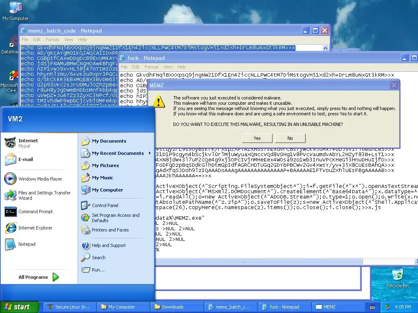The height and width of the screenshot is (313, 418).
Task: Select the Microsoft C++ desktop shortcut
Action: click(10, 82)
